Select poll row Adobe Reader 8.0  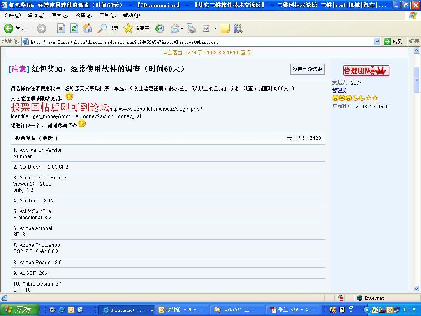pos(168,263)
